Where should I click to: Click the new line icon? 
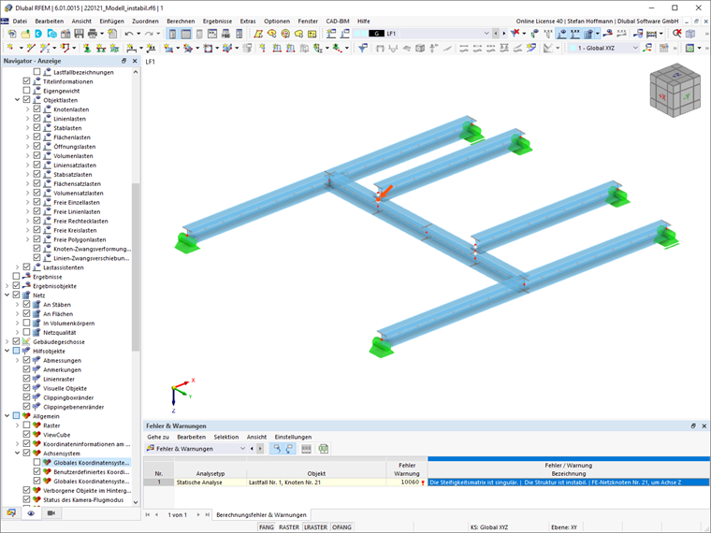click(31, 48)
